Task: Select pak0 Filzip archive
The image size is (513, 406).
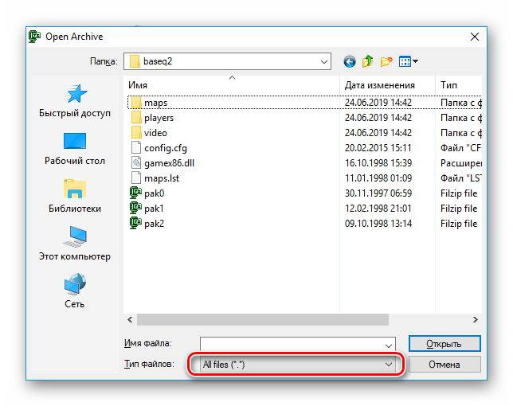Action: click(147, 193)
